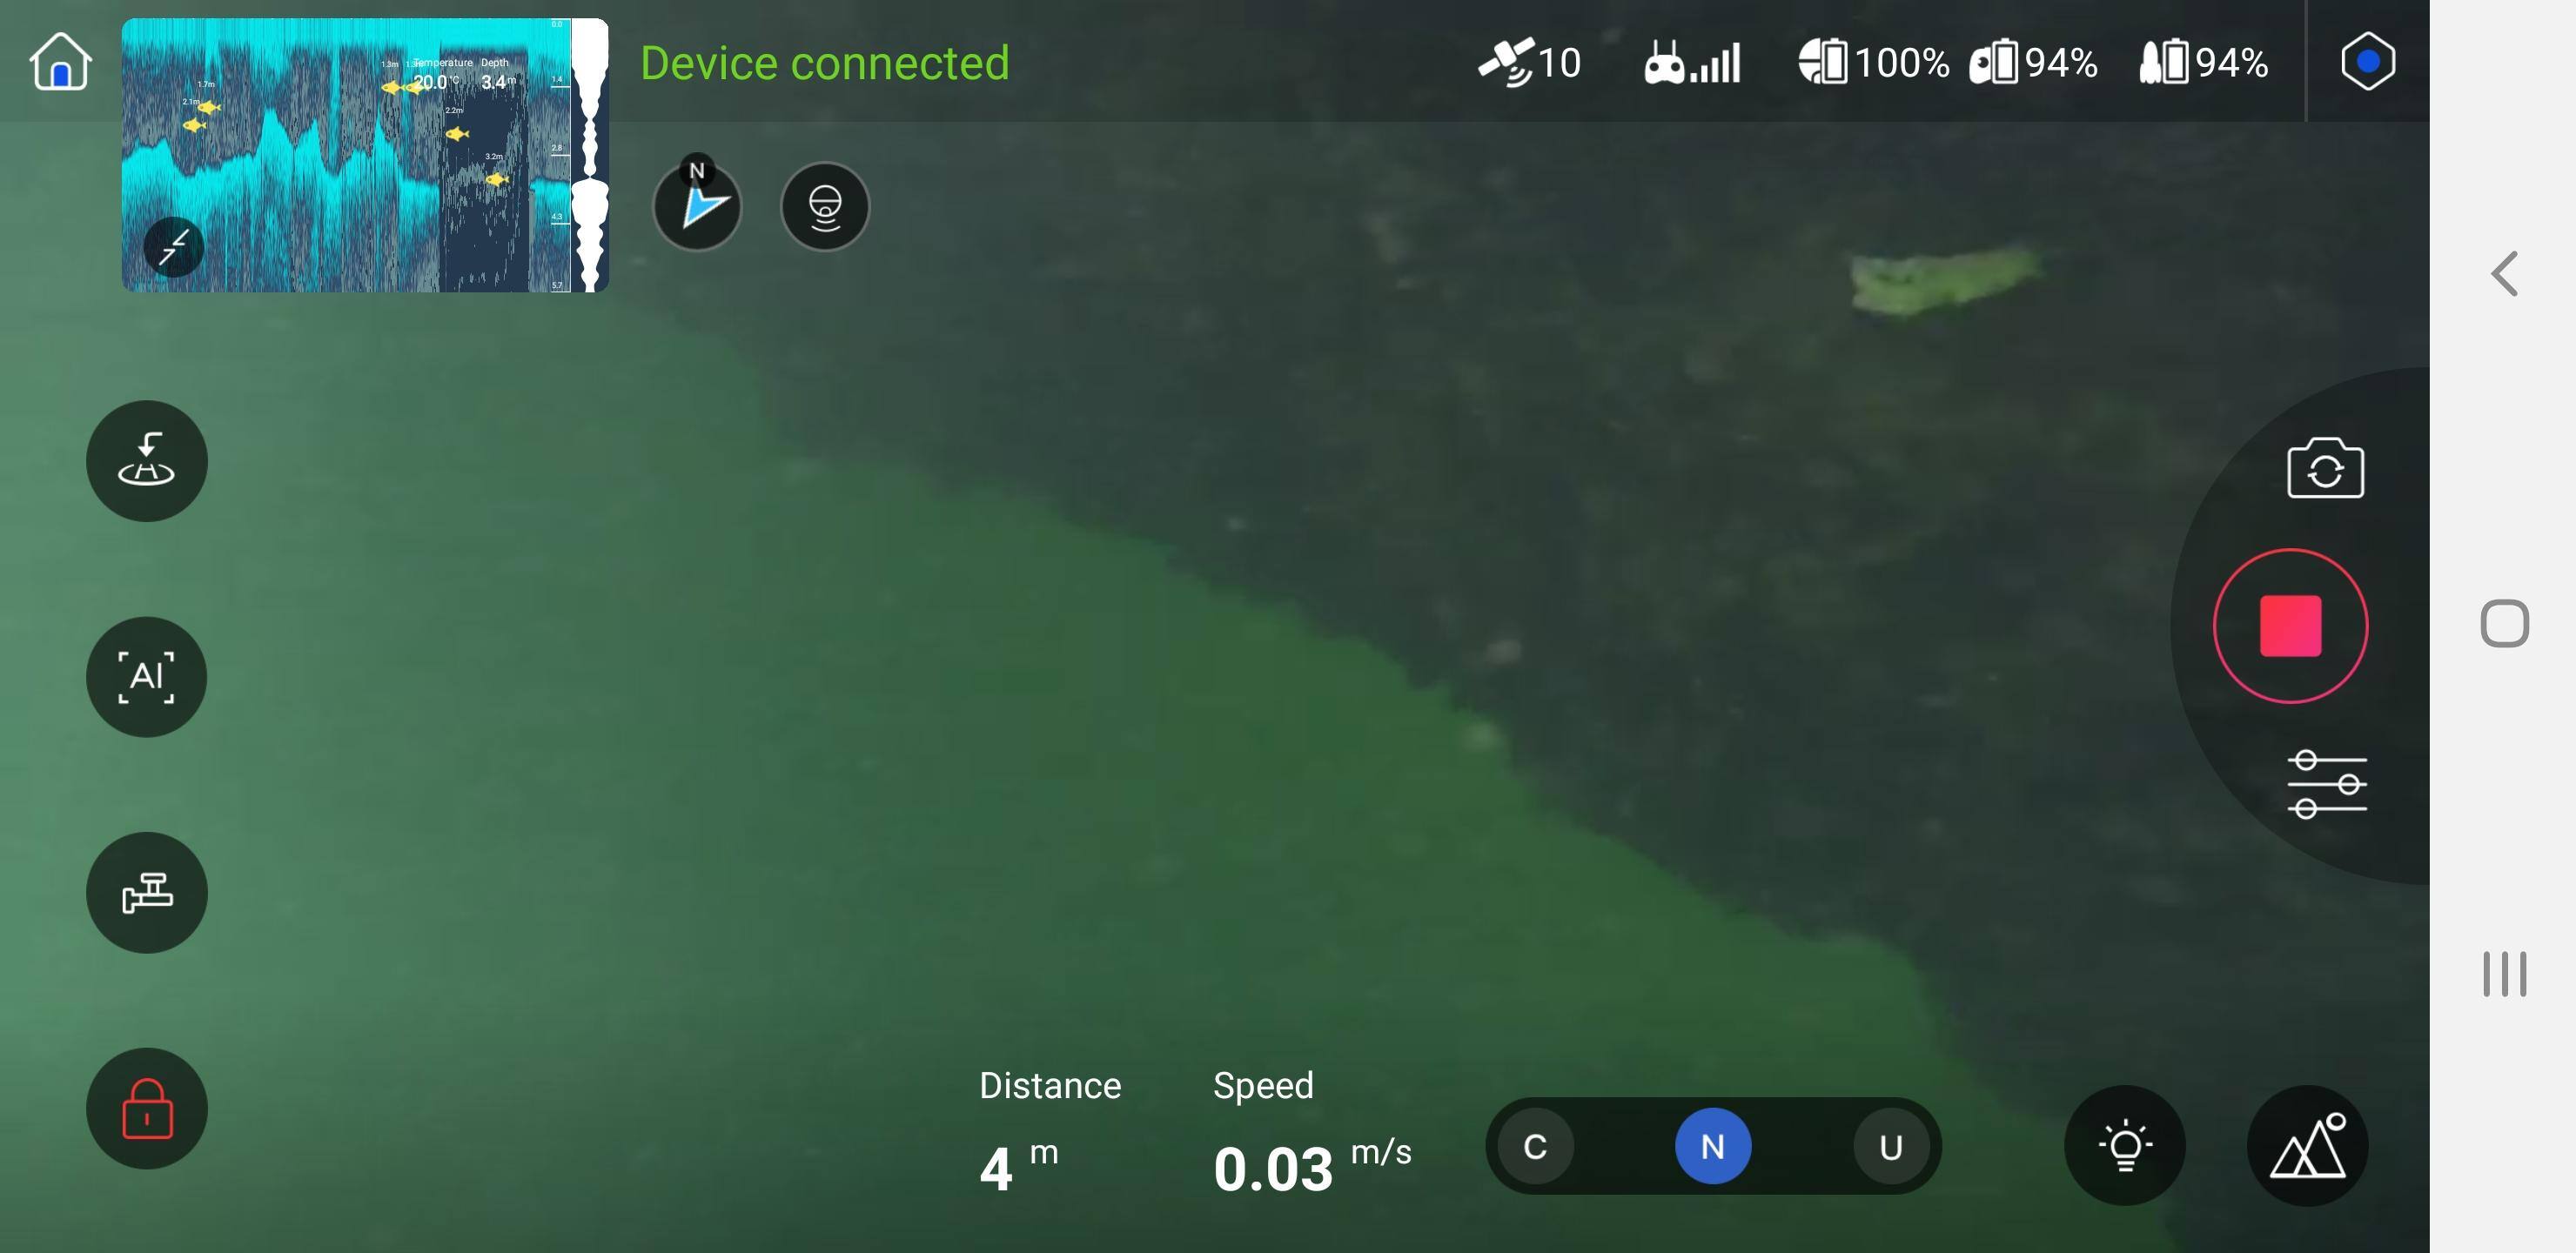The image size is (2576, 1253).
Task: Switch the camera mode icon
Action: (2325, 468)
